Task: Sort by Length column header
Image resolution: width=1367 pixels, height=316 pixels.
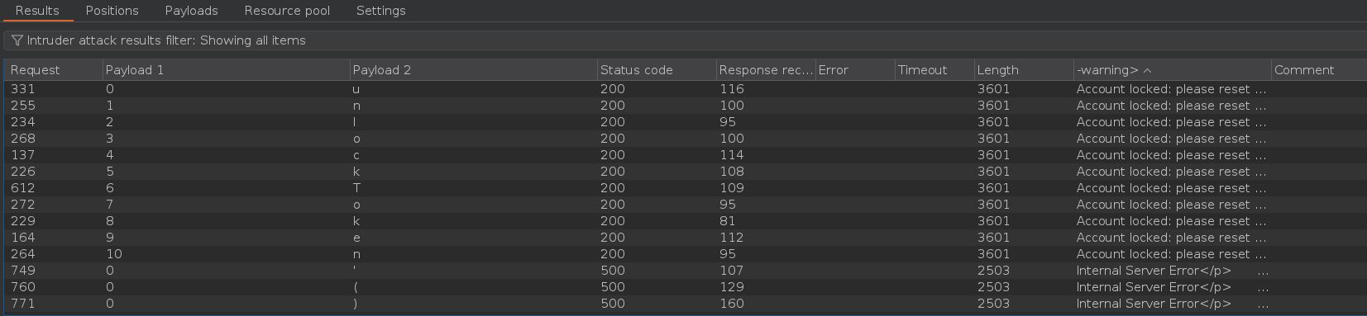Action: [x=1023, y=70]
